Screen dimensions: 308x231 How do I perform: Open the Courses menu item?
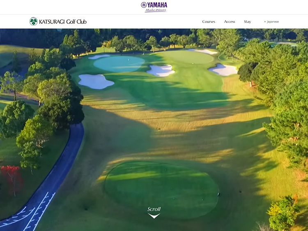click(209, 22)
